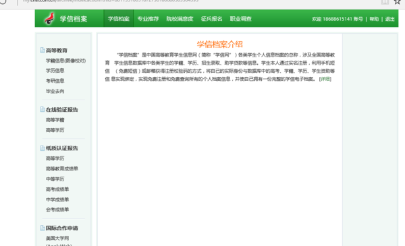Open 中等学历 in sidebar
Image resolution: width=405 pixels, height=246 pixels.
pos(55,179)
